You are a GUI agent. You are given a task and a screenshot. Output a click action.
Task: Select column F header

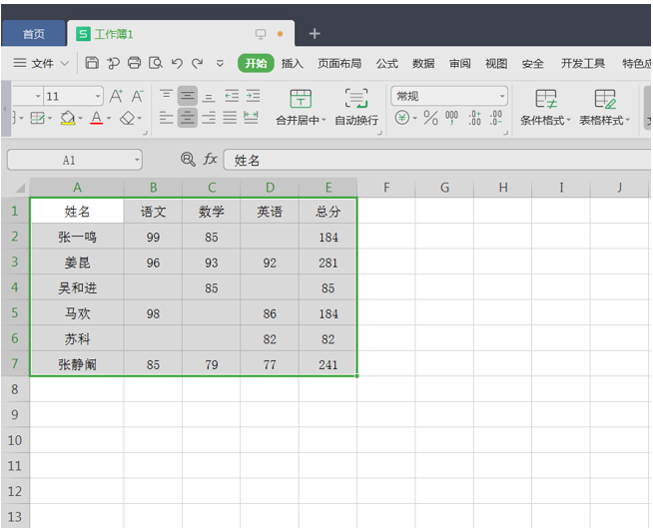(x=386, y=188)
